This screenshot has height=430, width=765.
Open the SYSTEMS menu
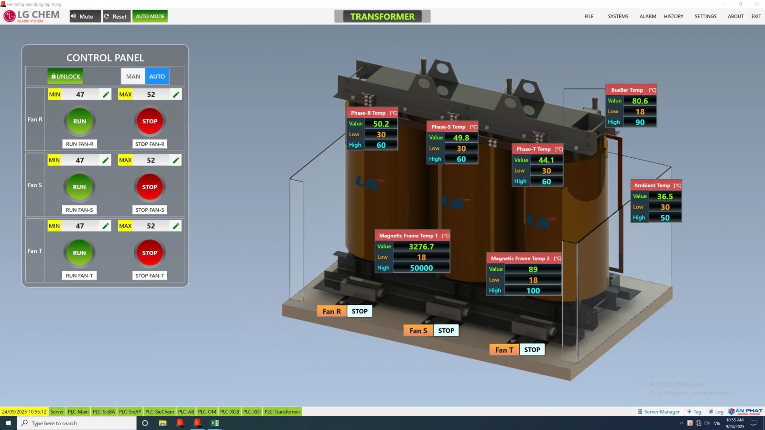[618, 16]
